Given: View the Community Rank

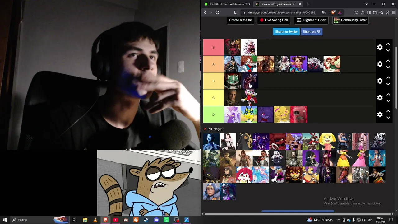Looking at the screenshot, I should pos(350,20).
